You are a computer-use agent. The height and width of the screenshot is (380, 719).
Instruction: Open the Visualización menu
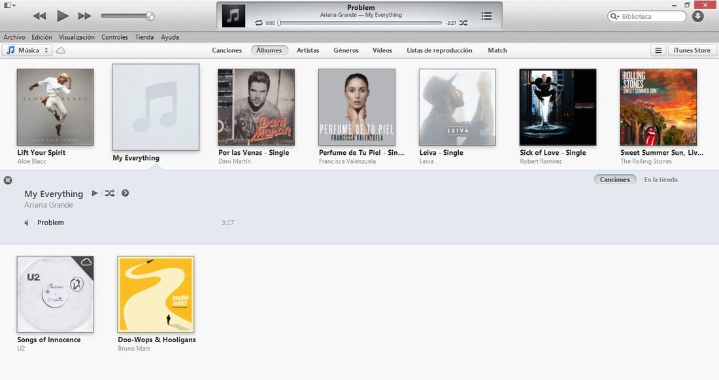[x=76, y=37]
